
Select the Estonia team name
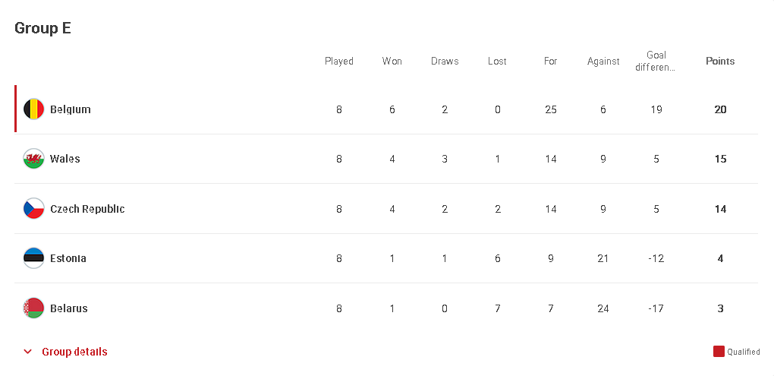pos(68,258)
